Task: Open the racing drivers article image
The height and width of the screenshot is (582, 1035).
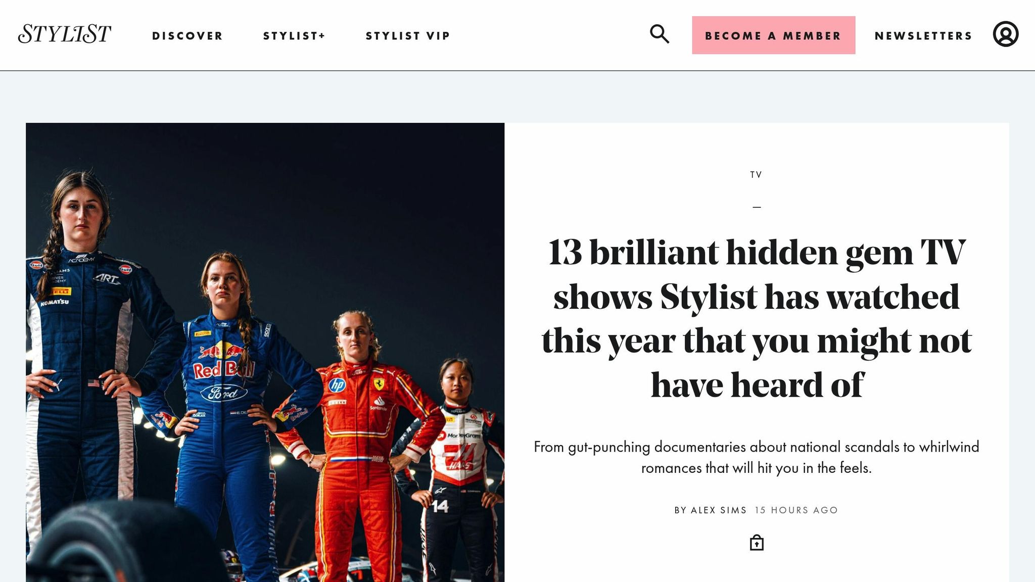Action: 265,352
